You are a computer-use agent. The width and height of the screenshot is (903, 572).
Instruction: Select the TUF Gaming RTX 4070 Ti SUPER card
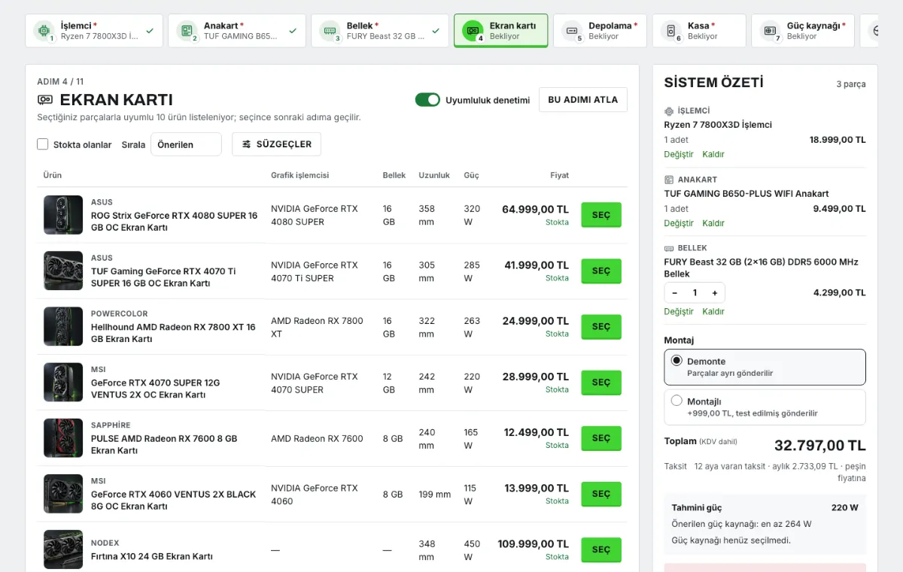601,271
